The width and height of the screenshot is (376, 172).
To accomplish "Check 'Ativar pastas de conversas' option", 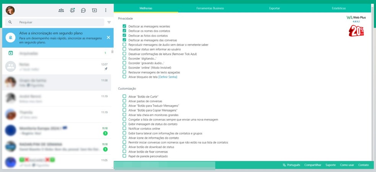I will point(124,101).
